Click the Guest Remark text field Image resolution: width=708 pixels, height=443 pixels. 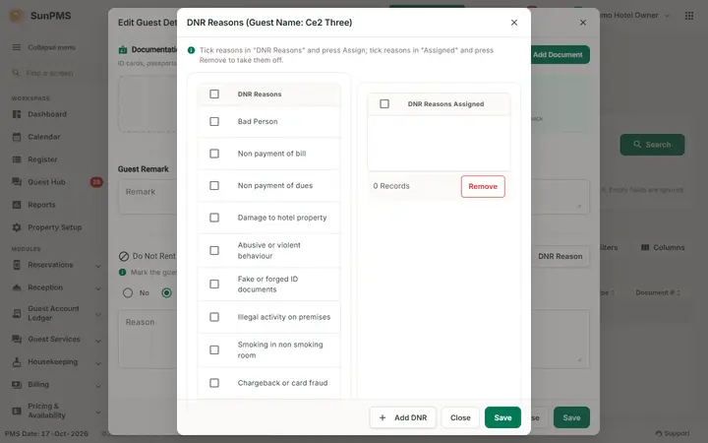click(354, 197)
